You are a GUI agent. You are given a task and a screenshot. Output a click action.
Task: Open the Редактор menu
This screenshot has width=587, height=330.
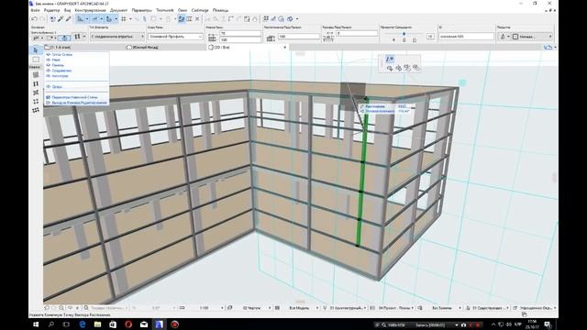[x=51, y=10]
